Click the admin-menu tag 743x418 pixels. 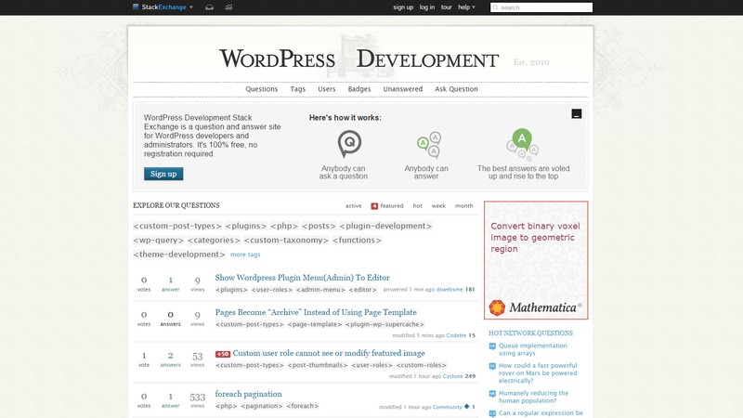(x=320, y=290)
